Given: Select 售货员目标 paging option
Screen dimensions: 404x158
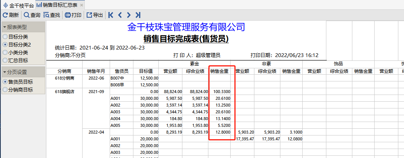Looking at the screenshot, I should pyautogui.click(x=18, y=82).
